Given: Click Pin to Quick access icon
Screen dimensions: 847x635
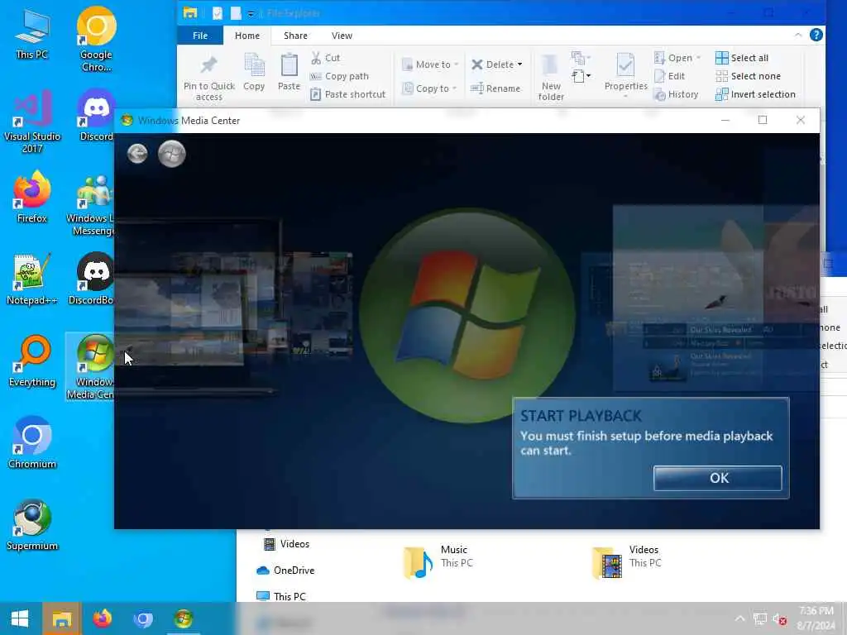Looking at the screenshot, I should 208,66.
